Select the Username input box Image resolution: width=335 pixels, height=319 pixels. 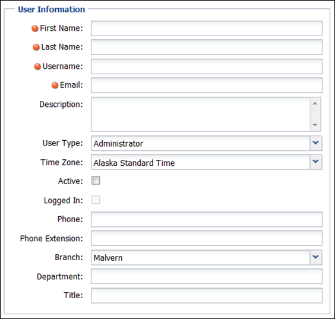[207, 67]
